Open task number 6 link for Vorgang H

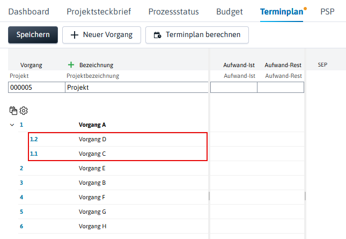tap(21, 227)
